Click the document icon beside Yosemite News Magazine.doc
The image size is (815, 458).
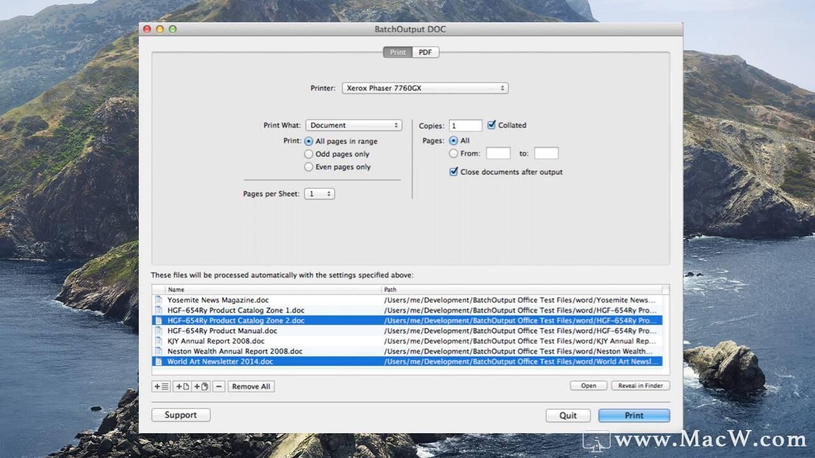pyautogui.click(x=158, y=300)
